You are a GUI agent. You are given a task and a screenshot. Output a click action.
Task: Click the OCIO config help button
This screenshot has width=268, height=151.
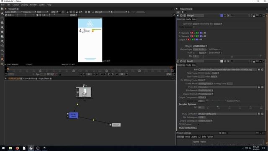[188, 128]
